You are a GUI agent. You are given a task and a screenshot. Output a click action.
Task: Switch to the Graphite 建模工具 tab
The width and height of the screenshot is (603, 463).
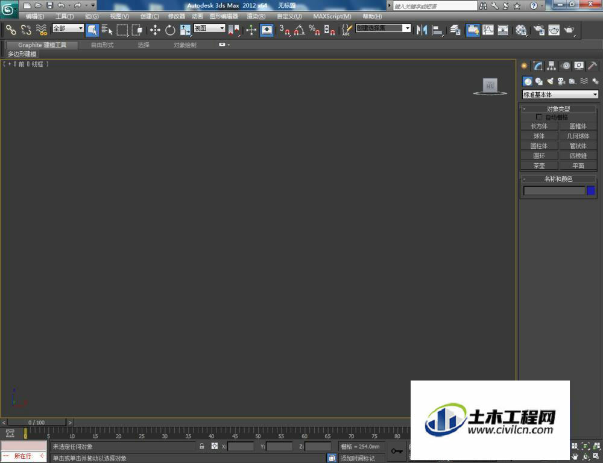[x=42, y=45]
